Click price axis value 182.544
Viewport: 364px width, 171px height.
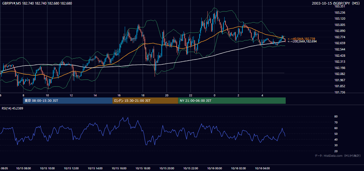[340, 49]
